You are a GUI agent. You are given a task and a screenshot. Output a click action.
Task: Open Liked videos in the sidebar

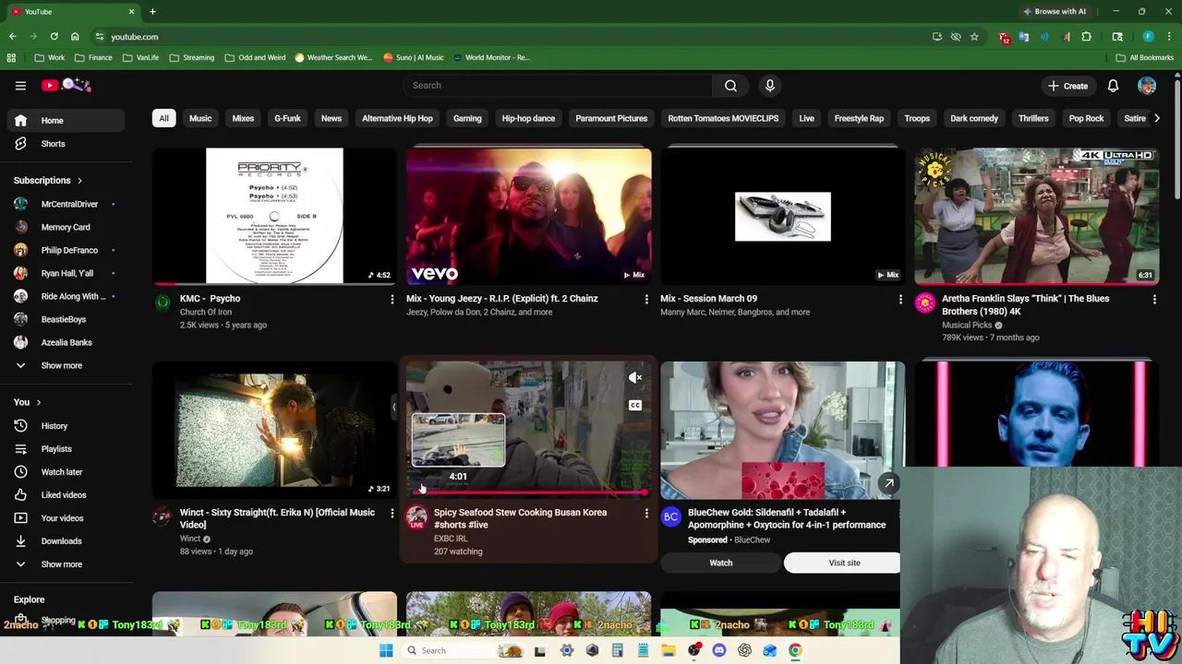[62, 495]
